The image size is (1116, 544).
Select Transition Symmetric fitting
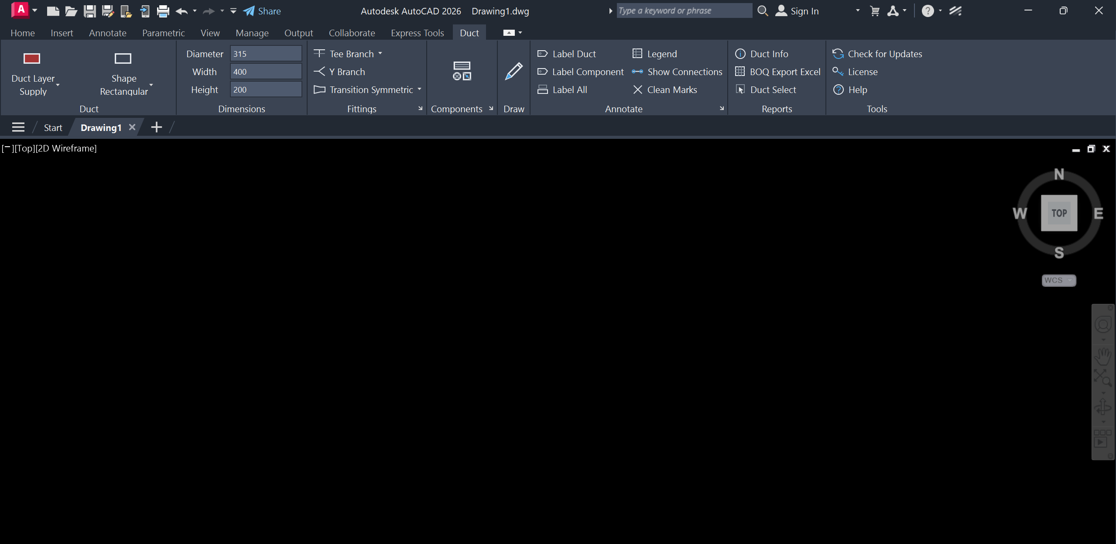[x=363, y=90]
